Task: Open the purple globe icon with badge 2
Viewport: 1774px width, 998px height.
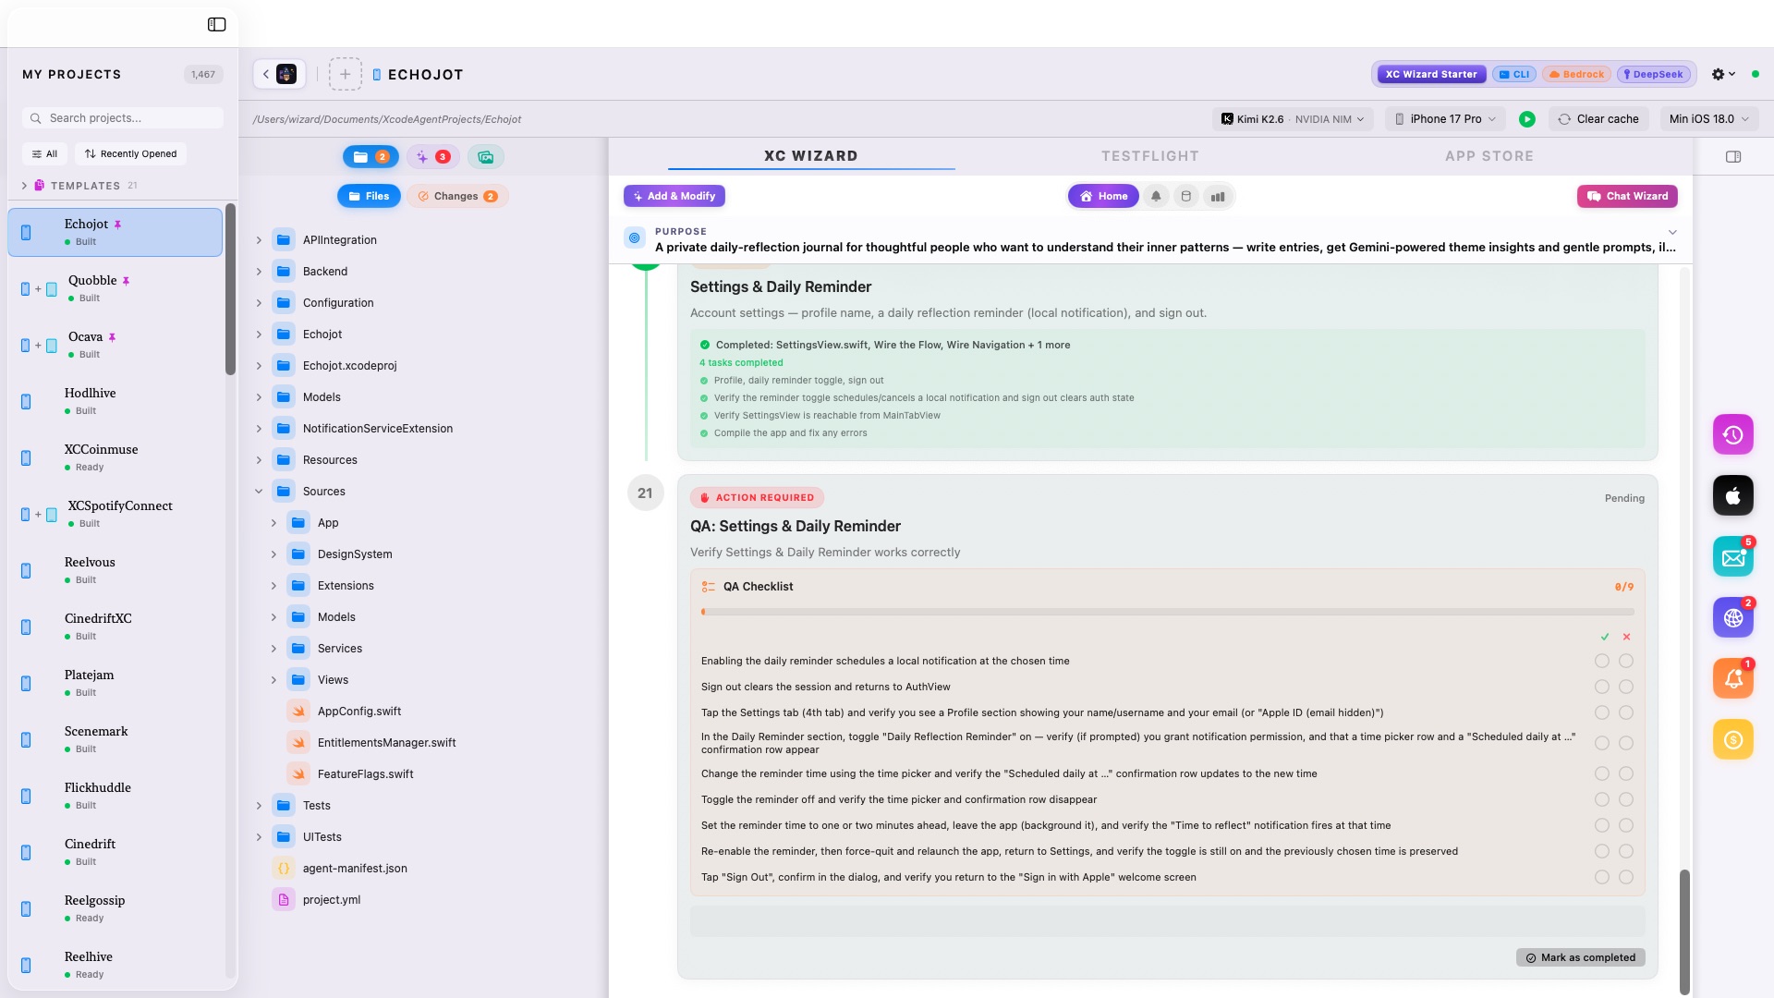Action: pos(1733,617)
